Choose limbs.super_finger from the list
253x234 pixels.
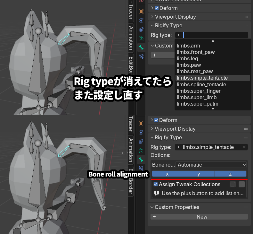213,91
